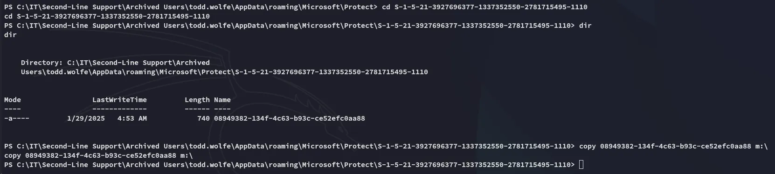
Task: Click the cd S-1-5-21 command on first line
Action: (484, 7)
